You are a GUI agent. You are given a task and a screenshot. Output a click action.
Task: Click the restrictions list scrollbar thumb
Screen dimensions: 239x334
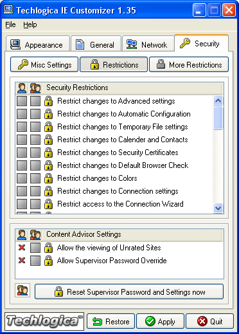point(218,118)
